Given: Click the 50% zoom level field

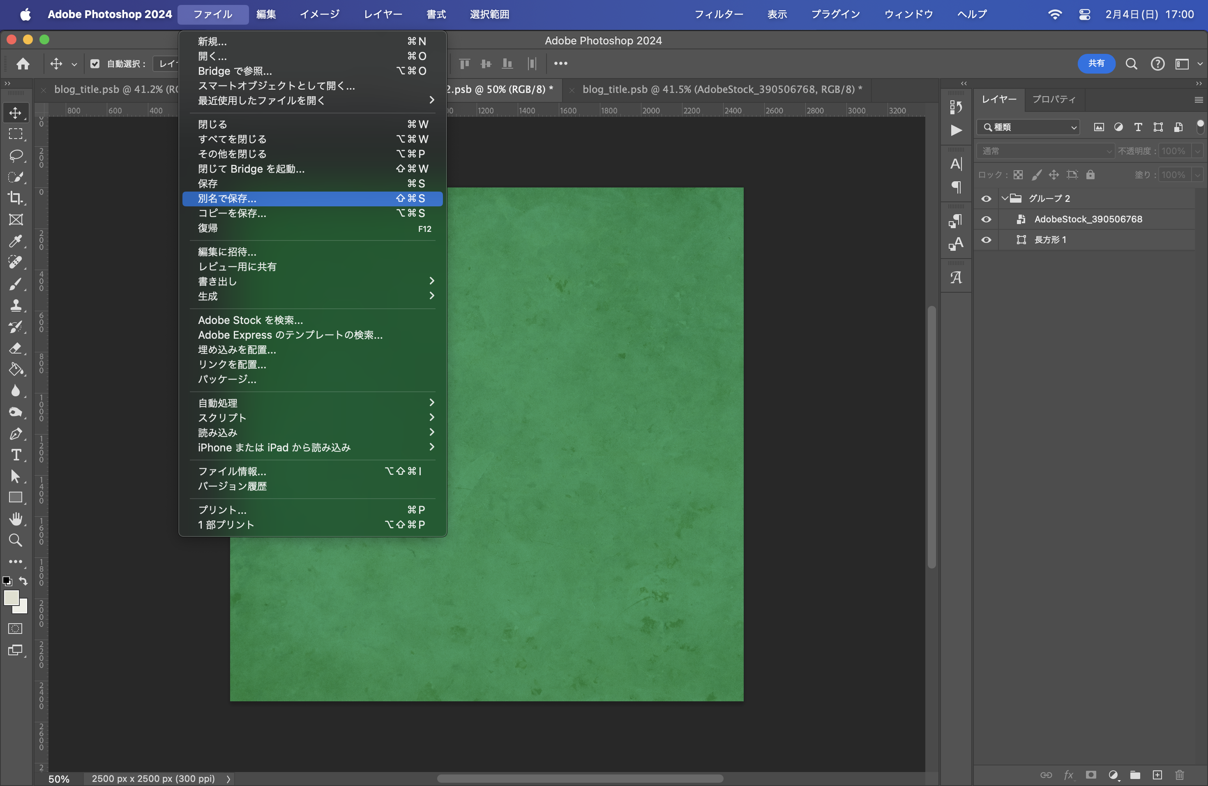Looking at the screenshot, I should 59,778.
